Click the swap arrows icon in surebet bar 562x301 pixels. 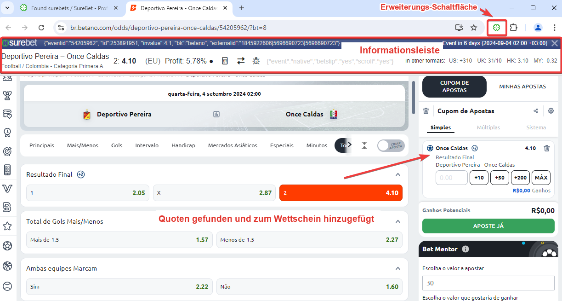(241, 61)
